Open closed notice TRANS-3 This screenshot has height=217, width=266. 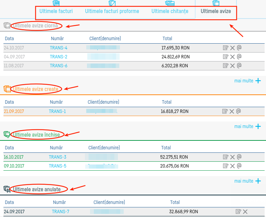click(57, 157)
